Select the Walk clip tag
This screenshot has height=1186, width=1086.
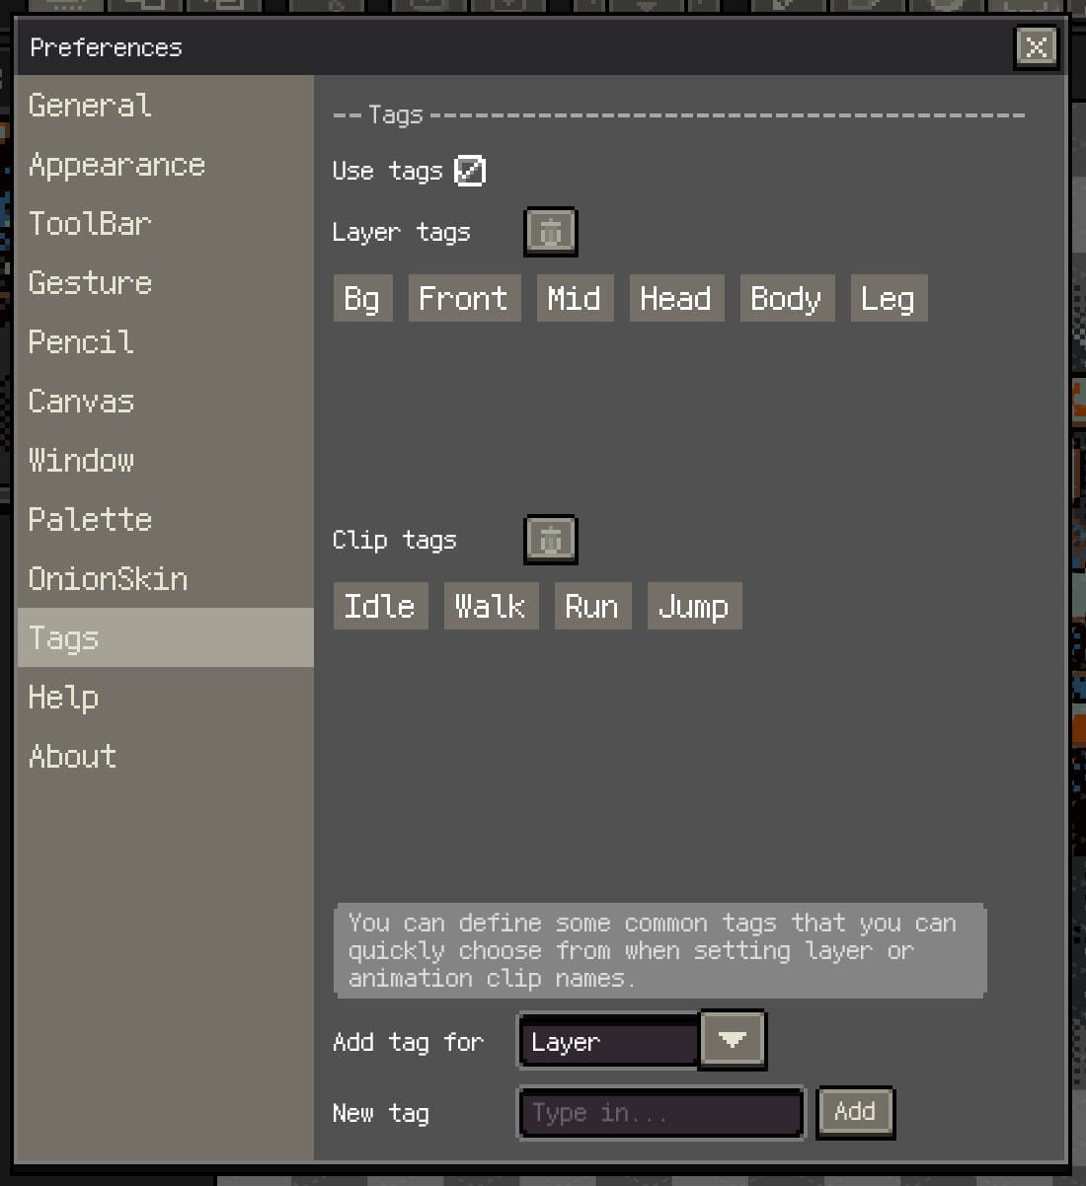click(x=491, y=606)
